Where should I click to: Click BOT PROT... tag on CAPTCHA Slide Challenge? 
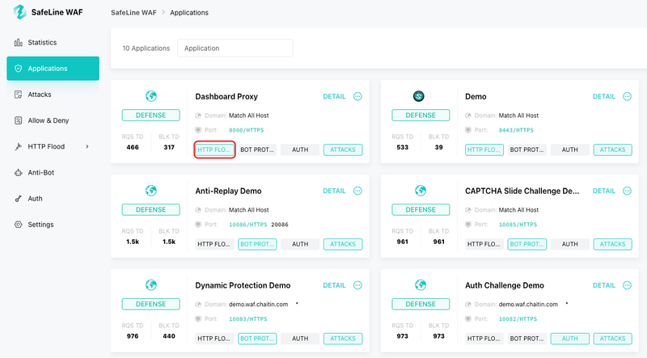tap(527, 244)
